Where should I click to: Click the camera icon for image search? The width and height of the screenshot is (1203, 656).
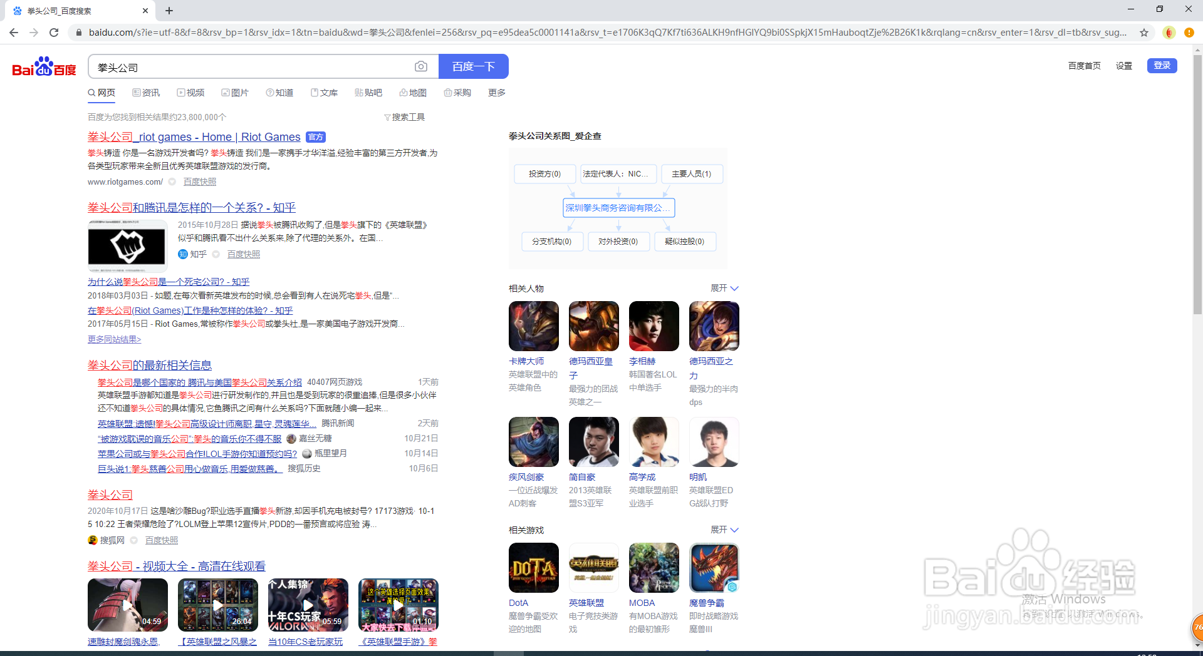point(420,66)
